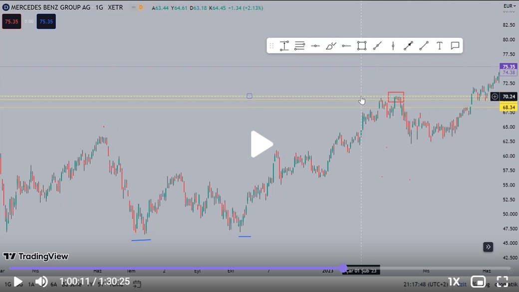Select the vertical line tool

pyautogui.click(x=393, y=46)
